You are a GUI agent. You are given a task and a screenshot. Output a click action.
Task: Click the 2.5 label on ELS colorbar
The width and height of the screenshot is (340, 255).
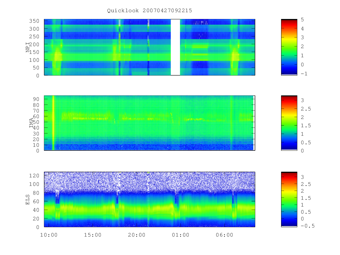[306, 184]
